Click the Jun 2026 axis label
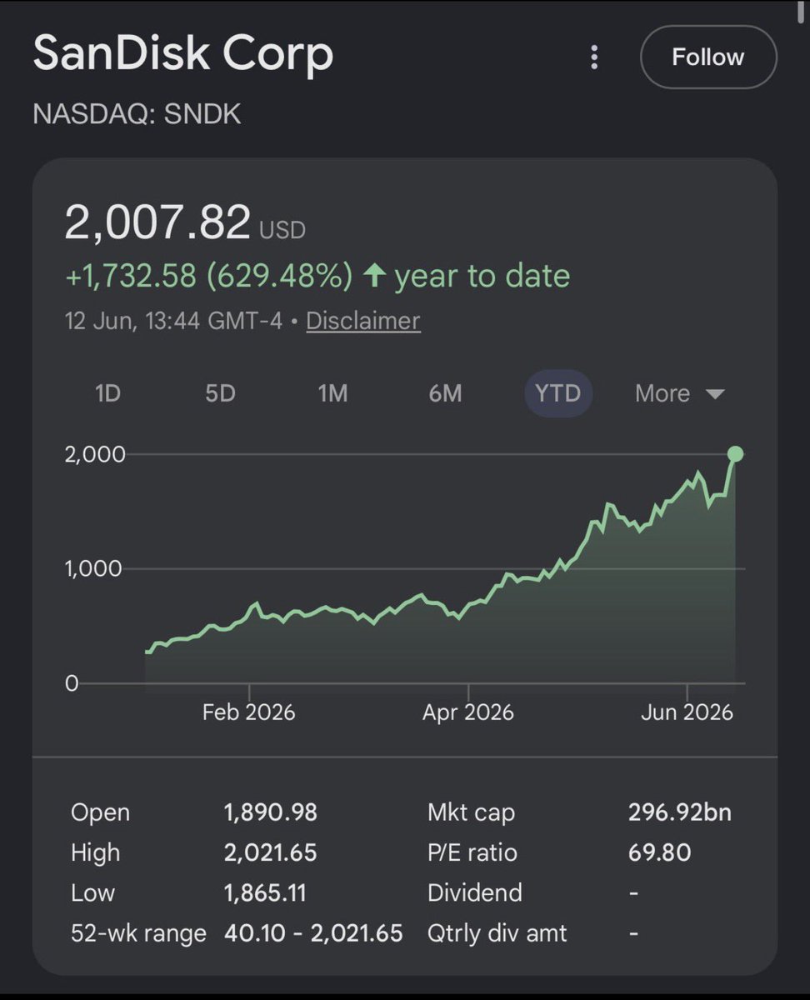The height and width of the screenshot is (1000, 810). pos(687,712)
